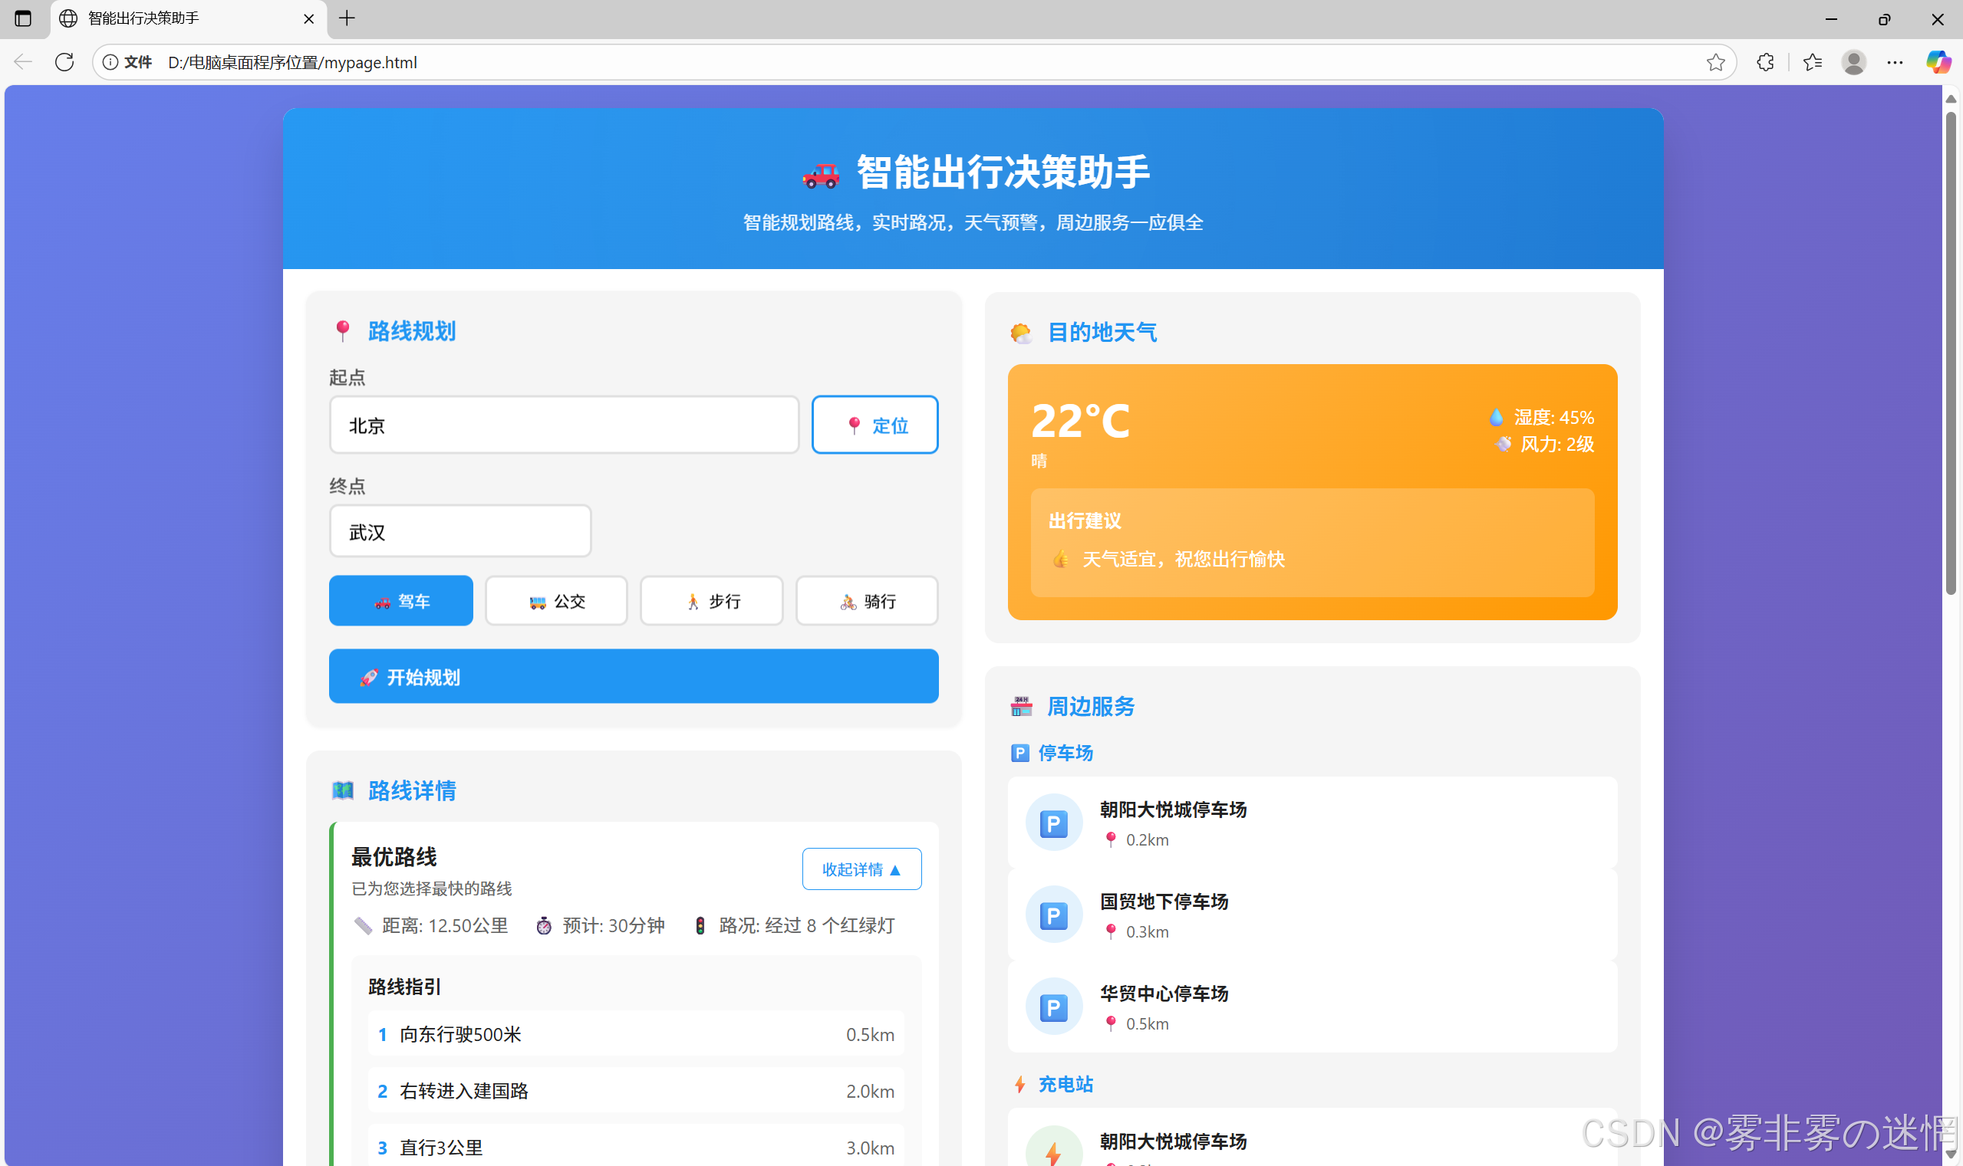Open the tab actions menu icon
This screenshot has width=1963, height=1166.
click(23, 18)
